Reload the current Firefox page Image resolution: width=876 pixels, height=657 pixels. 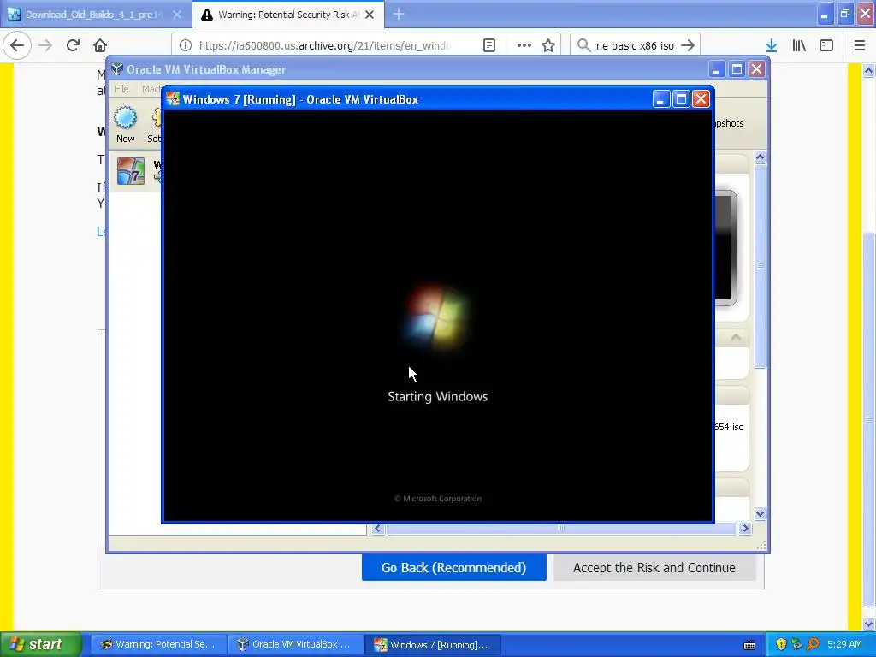[x=73, y=45]
